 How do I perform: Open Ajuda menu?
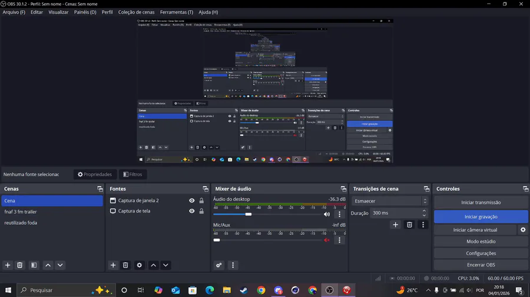208,12
